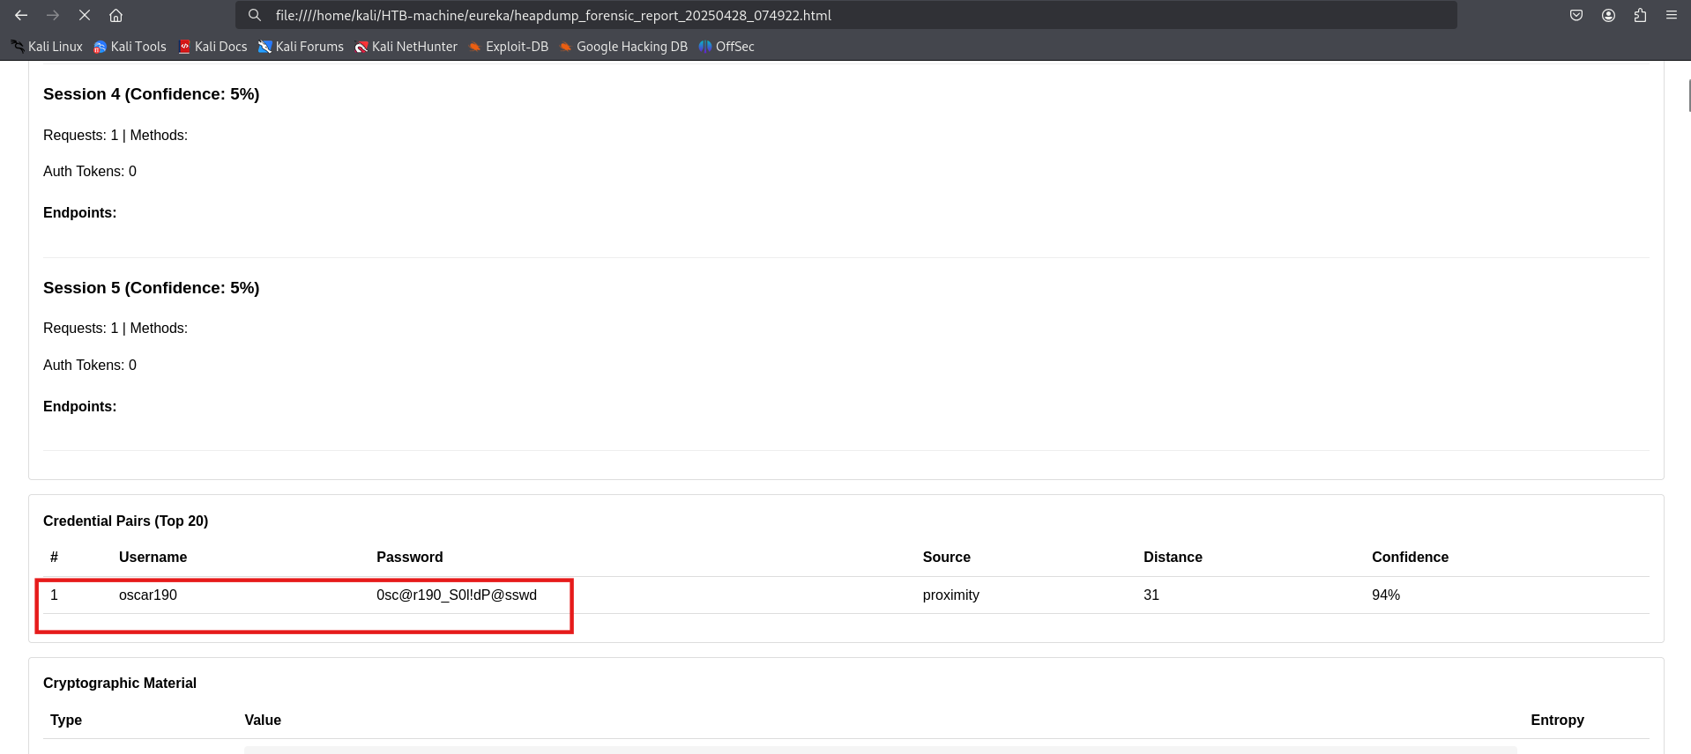Click the address bar file URL
1691x754 pixels.
pyautogui.click(x=553, y=15)
